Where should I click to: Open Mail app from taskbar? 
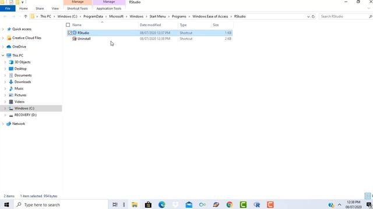click(189, 204)
